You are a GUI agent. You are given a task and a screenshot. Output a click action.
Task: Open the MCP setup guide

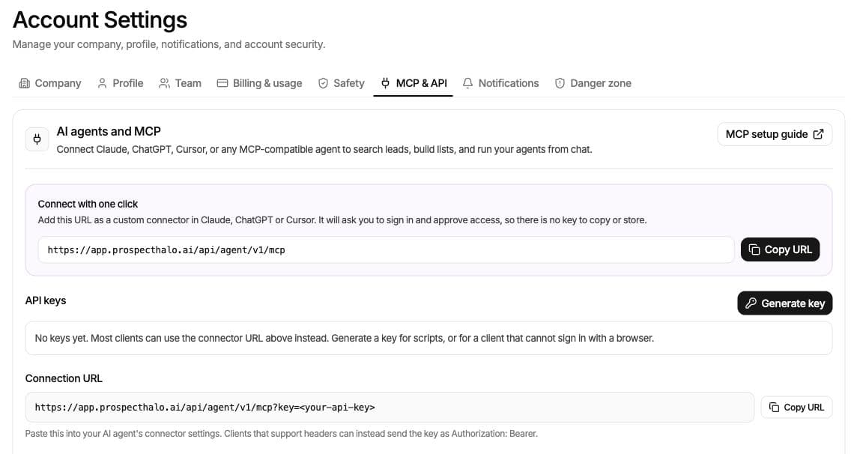775,134
